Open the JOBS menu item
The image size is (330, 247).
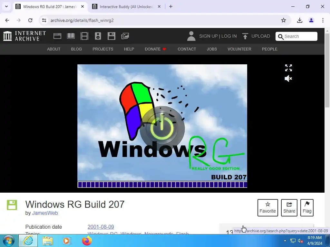pyautogui.click(x=212, y=49)
